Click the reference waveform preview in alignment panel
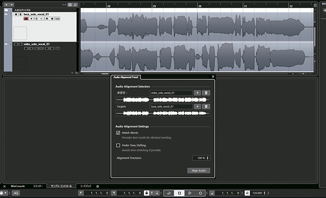This screenshot has height=198, width=326. (x=163, y=100)
